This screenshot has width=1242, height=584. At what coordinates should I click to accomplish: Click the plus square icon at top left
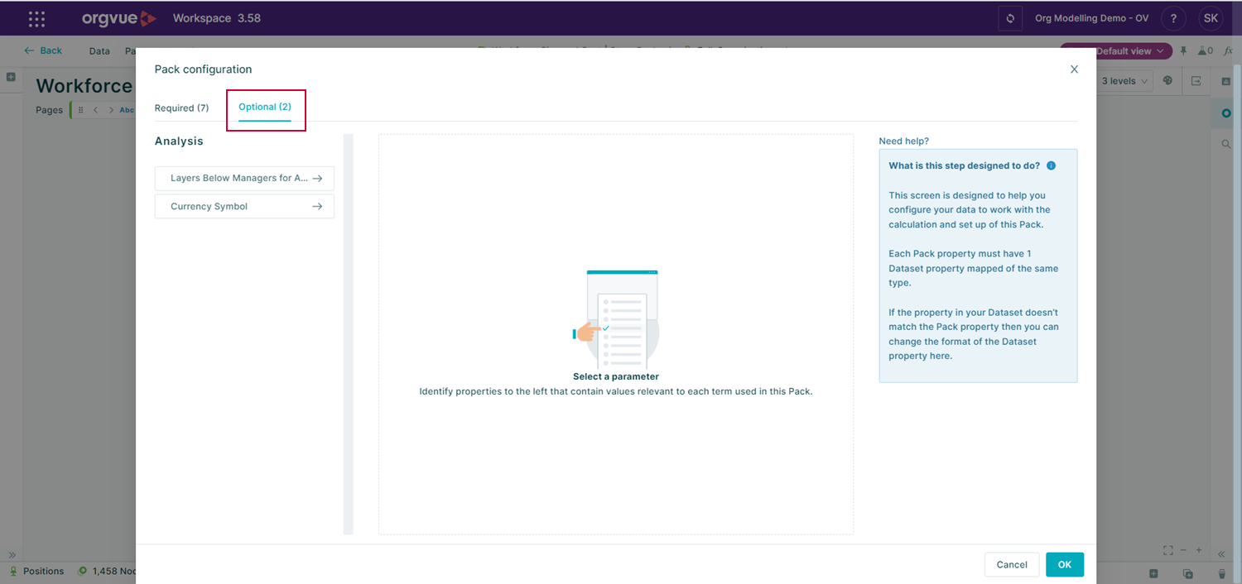(11, 77)
